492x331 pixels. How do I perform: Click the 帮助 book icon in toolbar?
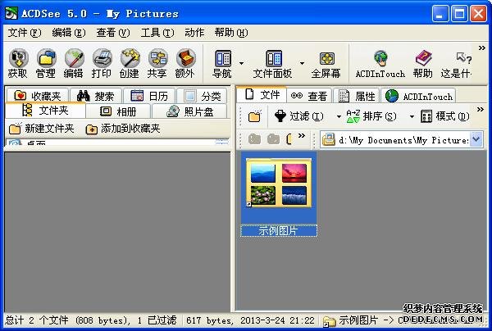click(423, 58)
